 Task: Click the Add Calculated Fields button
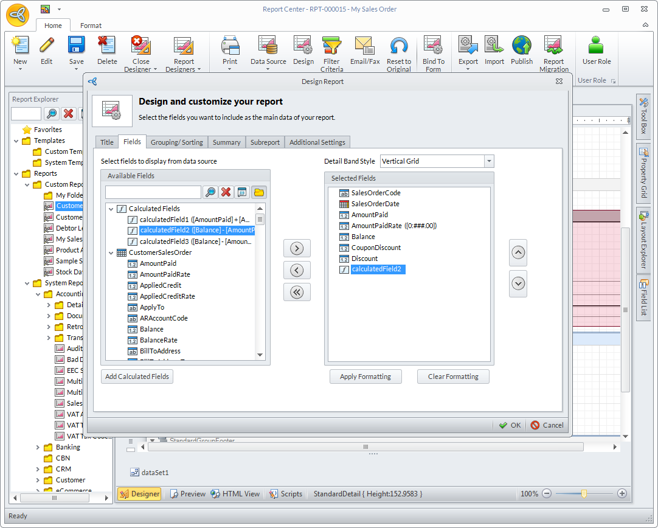(137, 377)
